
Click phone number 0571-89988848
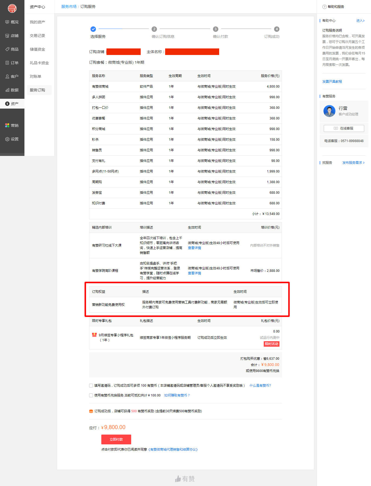pos(352,141)
